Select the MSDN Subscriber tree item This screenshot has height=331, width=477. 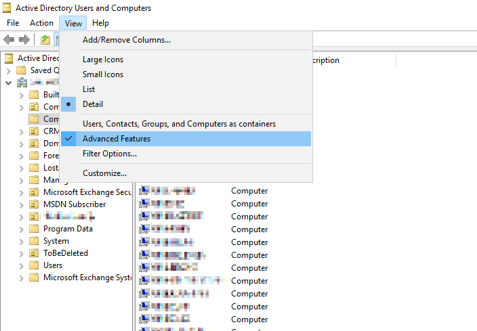75,204
